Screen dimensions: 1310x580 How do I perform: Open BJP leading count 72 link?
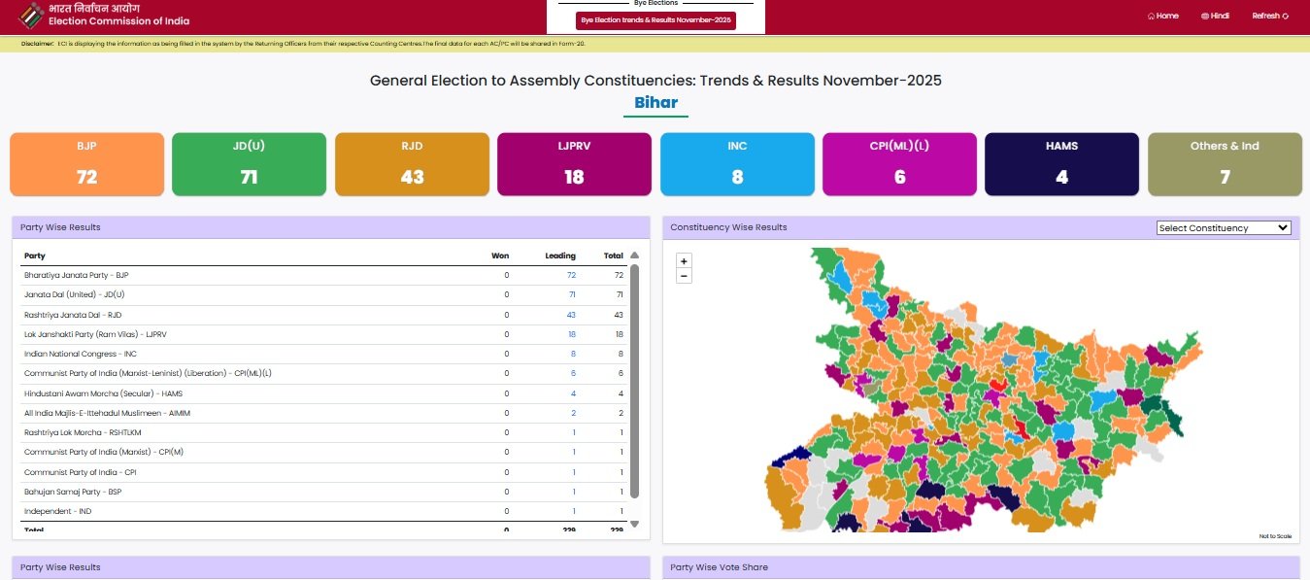[x=571, y=276]
